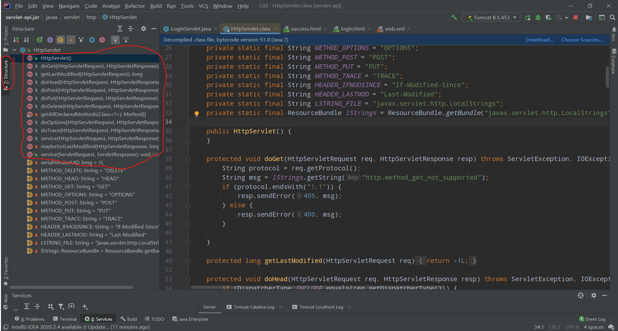Start the debug bug icon
Screen dimensions: 618x331
point(538,17)
